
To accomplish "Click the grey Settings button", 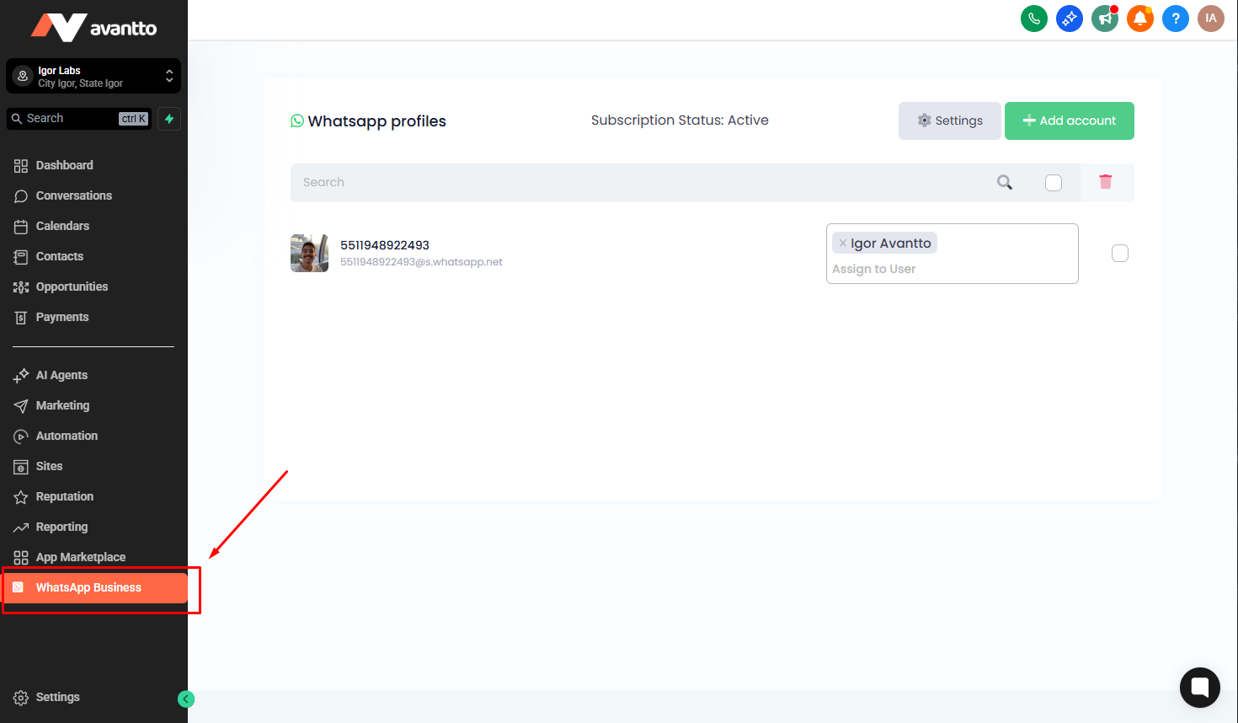I will coord(950,121).
